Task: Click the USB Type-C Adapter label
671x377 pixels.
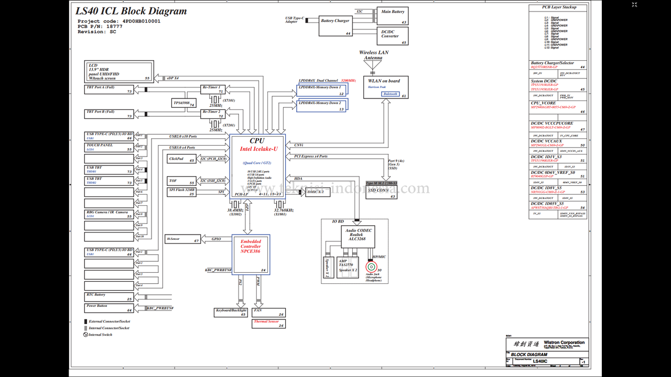Action: pos(295,20)
